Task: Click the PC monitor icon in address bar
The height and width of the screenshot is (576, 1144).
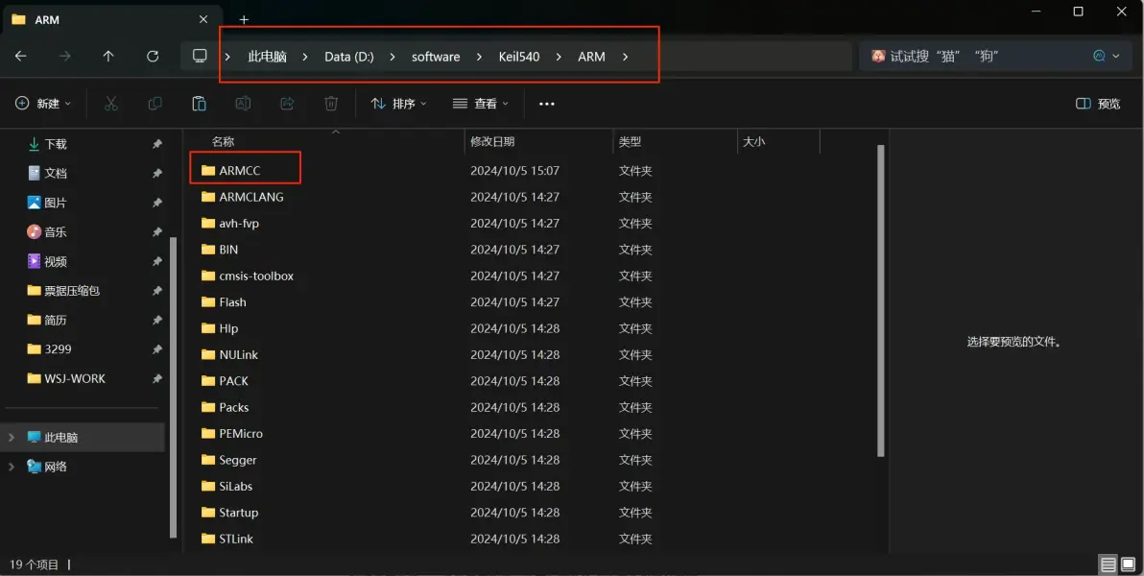Action: point(200,57)
